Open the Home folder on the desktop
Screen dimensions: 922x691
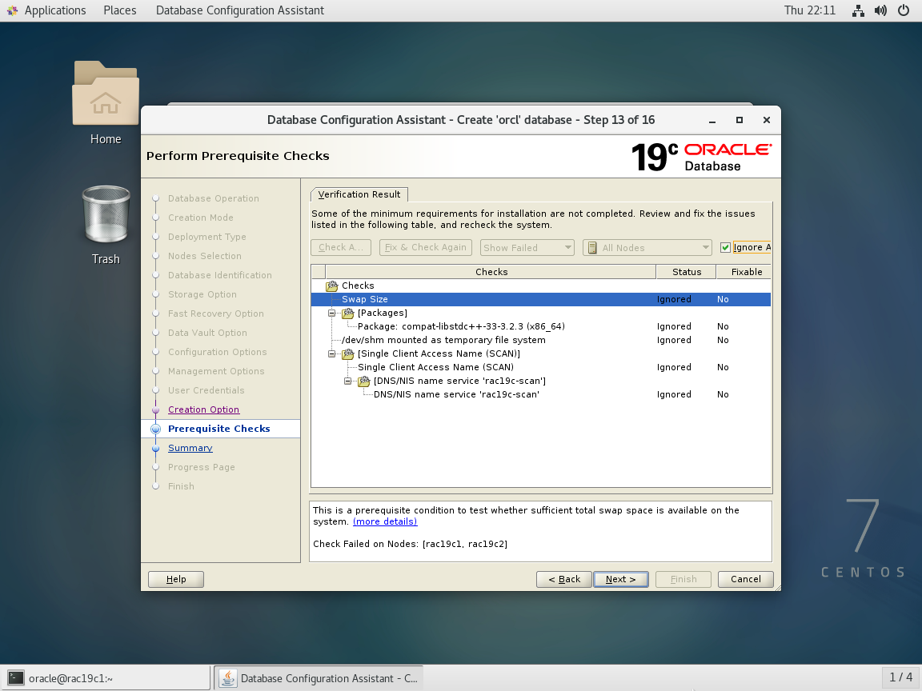pyautogui.click(x=105, y=96)
